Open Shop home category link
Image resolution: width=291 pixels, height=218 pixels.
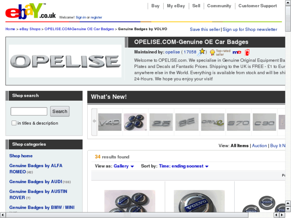[21, 156]
